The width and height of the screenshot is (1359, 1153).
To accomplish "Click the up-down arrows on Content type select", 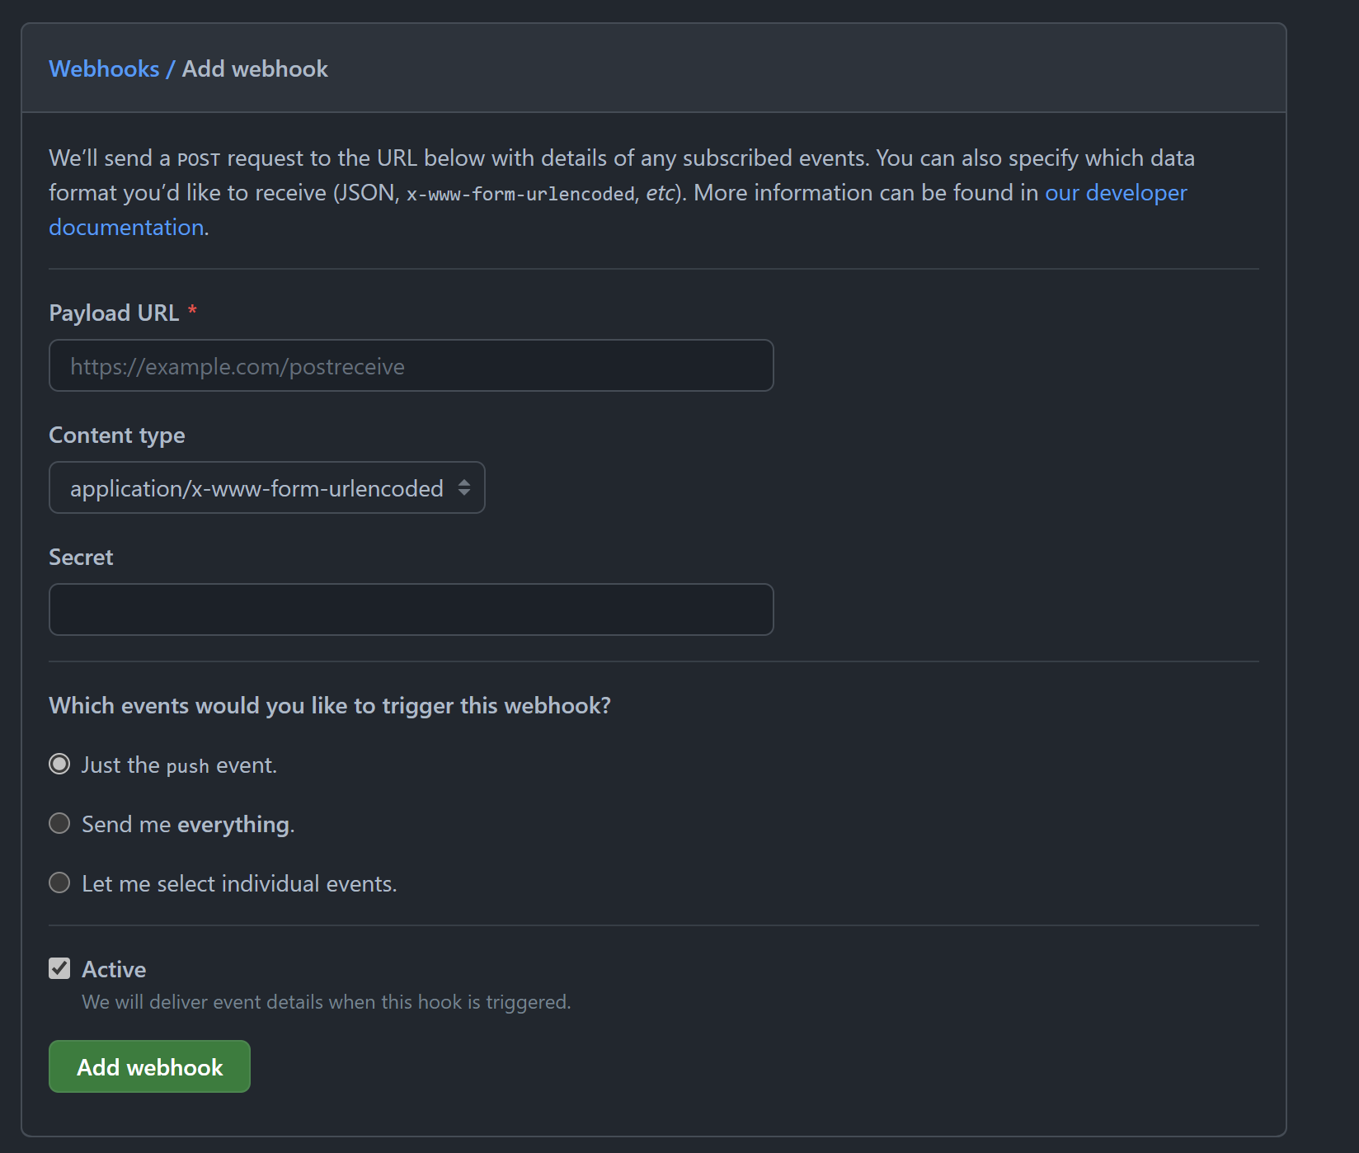I will pyautogui.click(x=464, y=487).
